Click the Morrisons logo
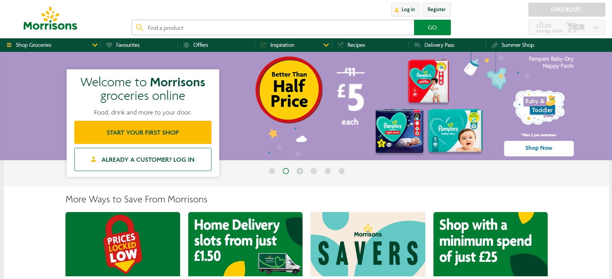Image resolution: width=612 pixels, height=279 pixels. pyautogui.click(x=50, y=19)
